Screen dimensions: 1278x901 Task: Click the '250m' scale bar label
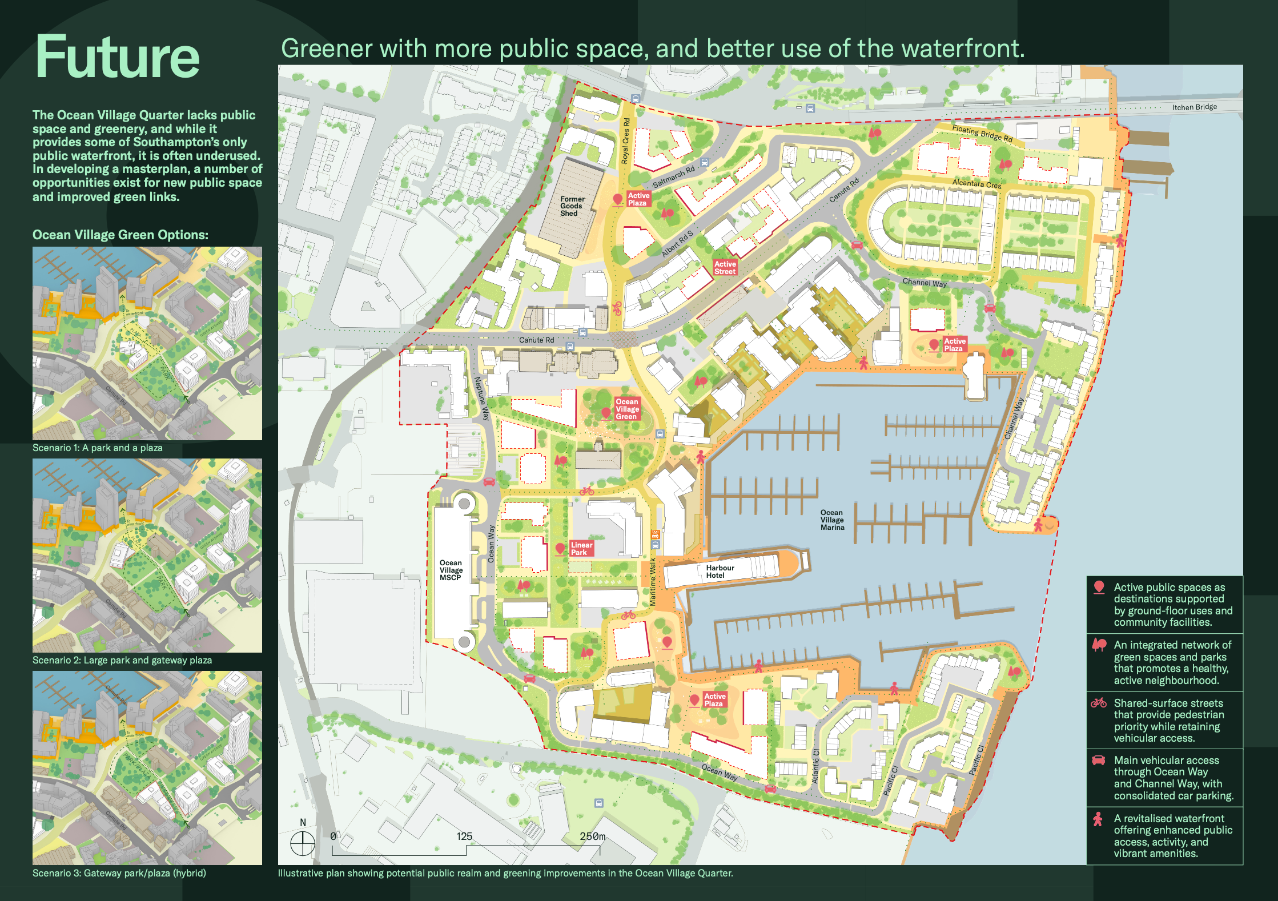[x=593, y=836]
